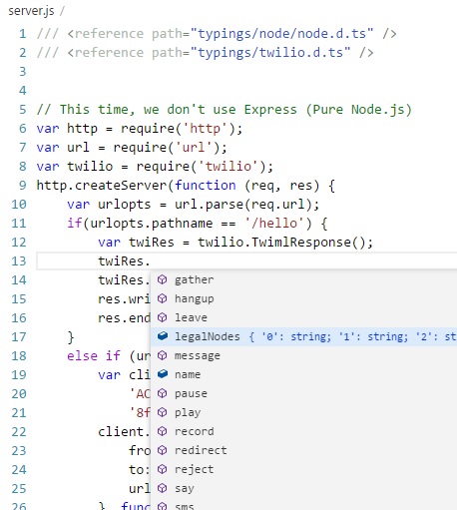Choose the sms completion entry
Screen dimensions: 457x510
303,505
